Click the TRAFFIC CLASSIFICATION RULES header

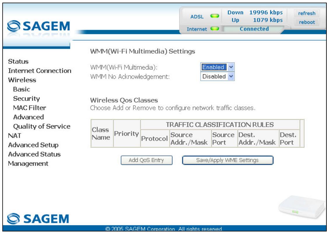[x=220, y=125]
